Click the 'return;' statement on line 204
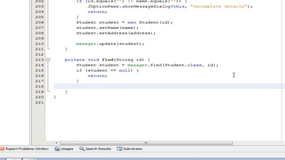The width and height of the screenshot is (285, 160). (x=98, y=12)
